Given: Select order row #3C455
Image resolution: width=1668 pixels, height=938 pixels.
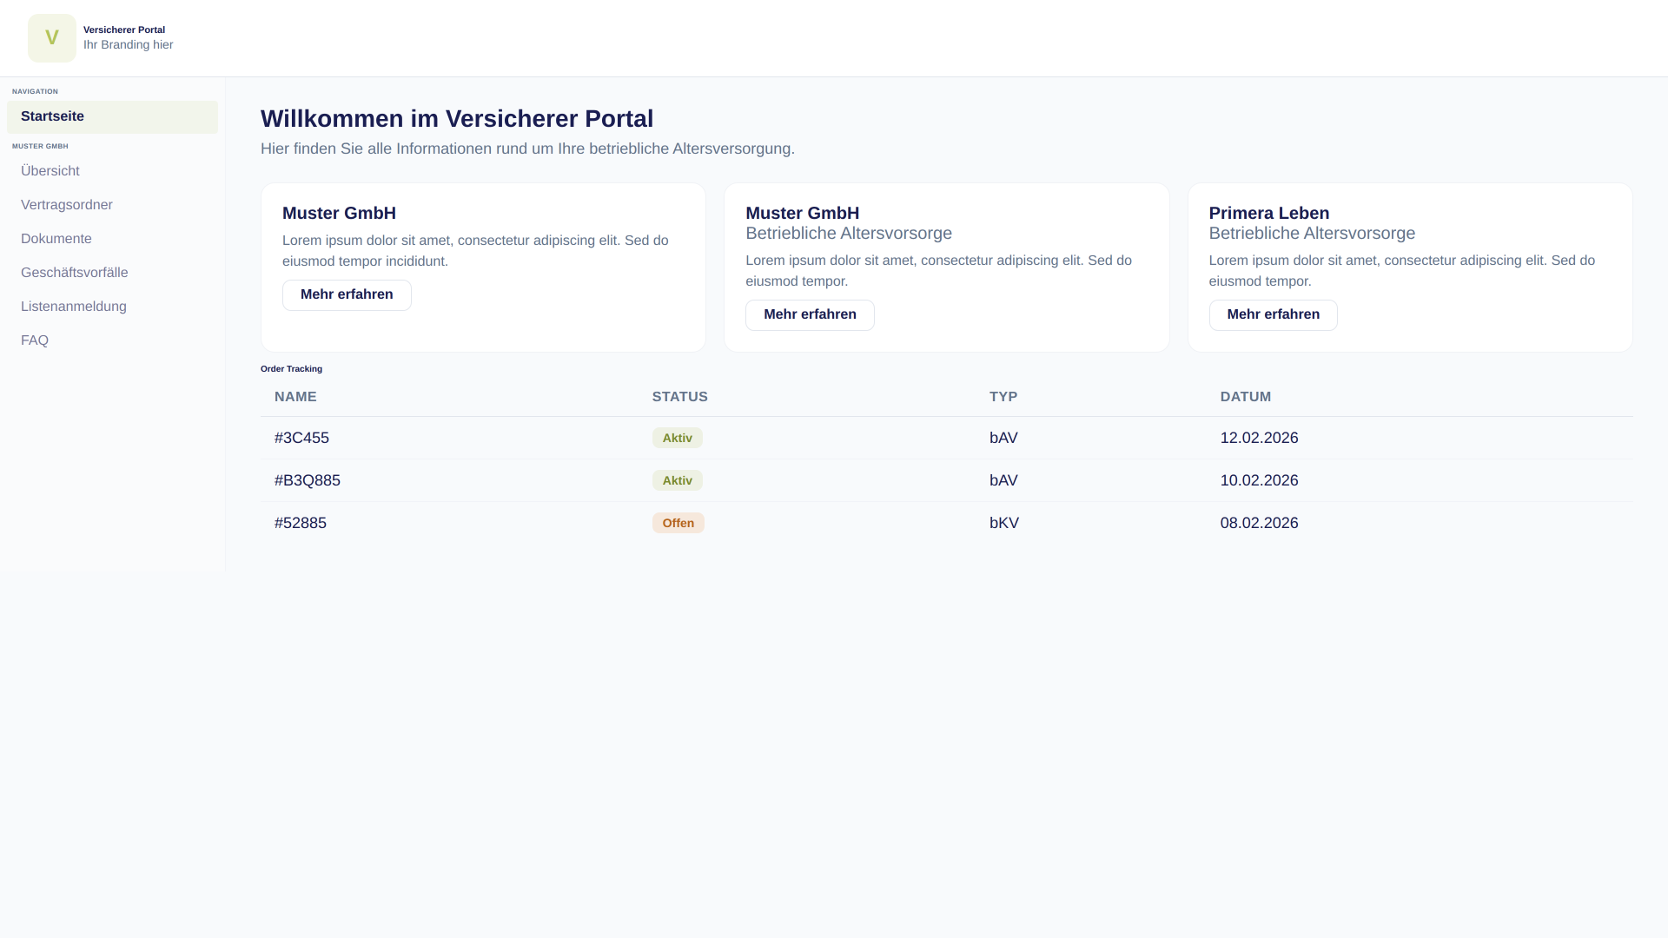Looking at the screenshot, I should coord(301,438).
